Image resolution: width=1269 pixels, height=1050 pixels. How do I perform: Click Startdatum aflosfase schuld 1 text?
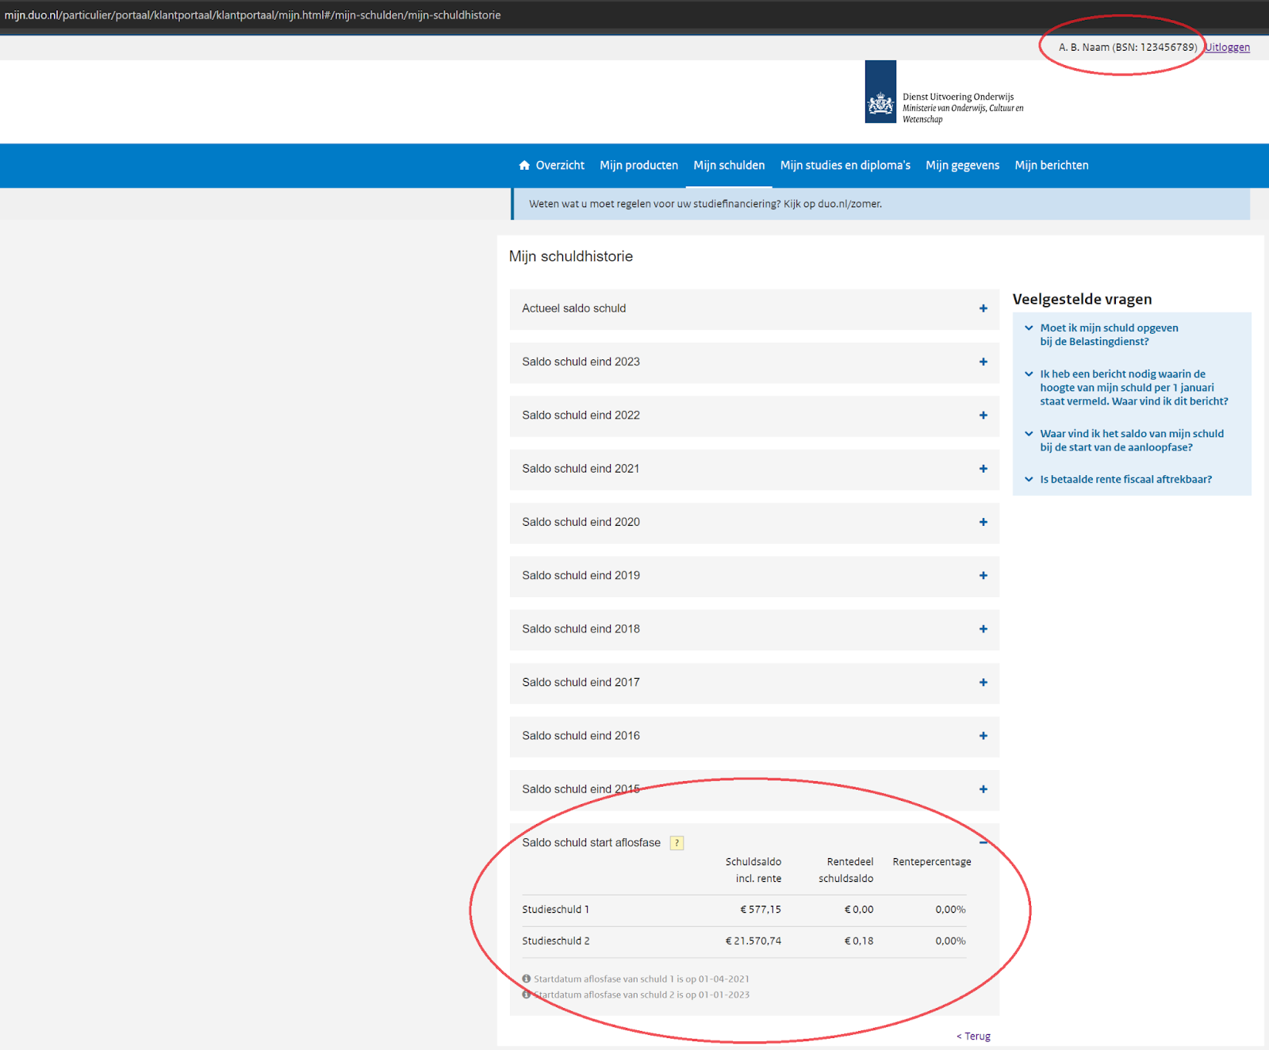tap(642, 979)
